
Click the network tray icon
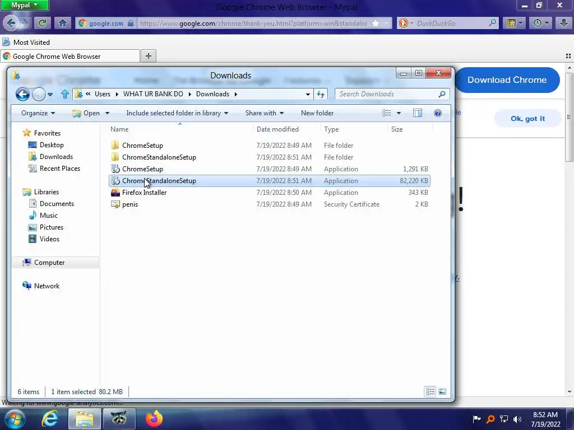504,419
